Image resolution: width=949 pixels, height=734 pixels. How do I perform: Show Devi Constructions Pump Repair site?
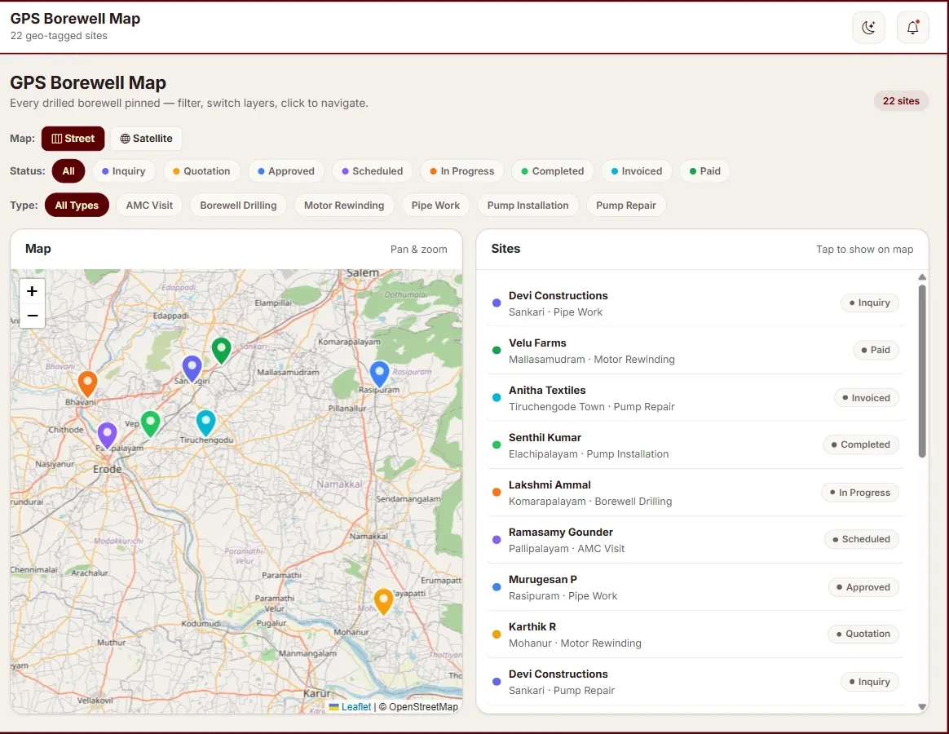click(695, 681)
